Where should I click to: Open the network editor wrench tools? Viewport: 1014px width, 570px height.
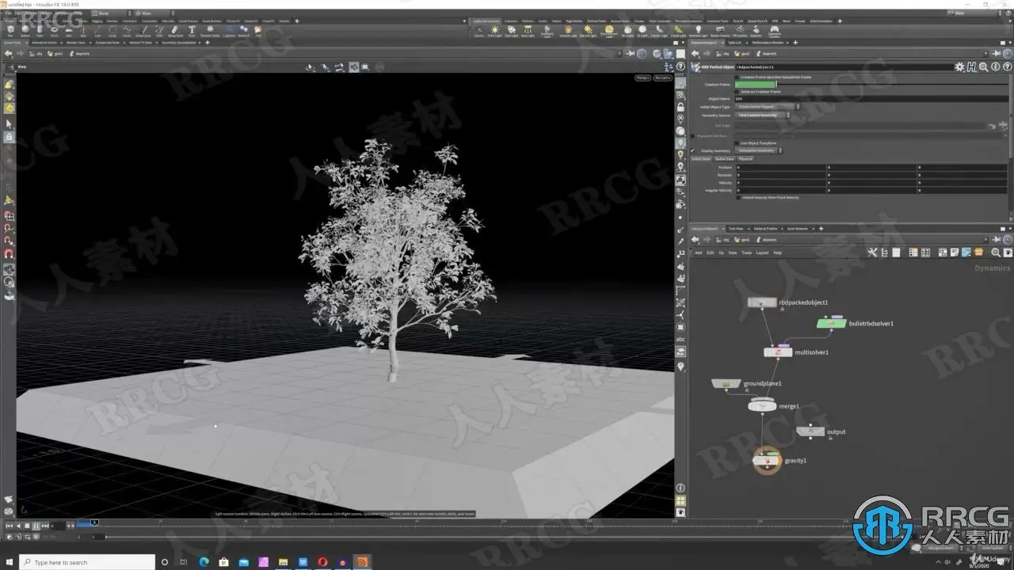[x=872, y=253]
